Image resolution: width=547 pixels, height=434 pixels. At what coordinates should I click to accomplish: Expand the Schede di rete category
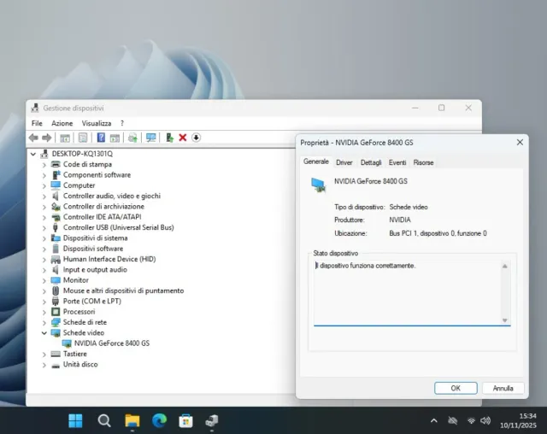coord(44,323)
